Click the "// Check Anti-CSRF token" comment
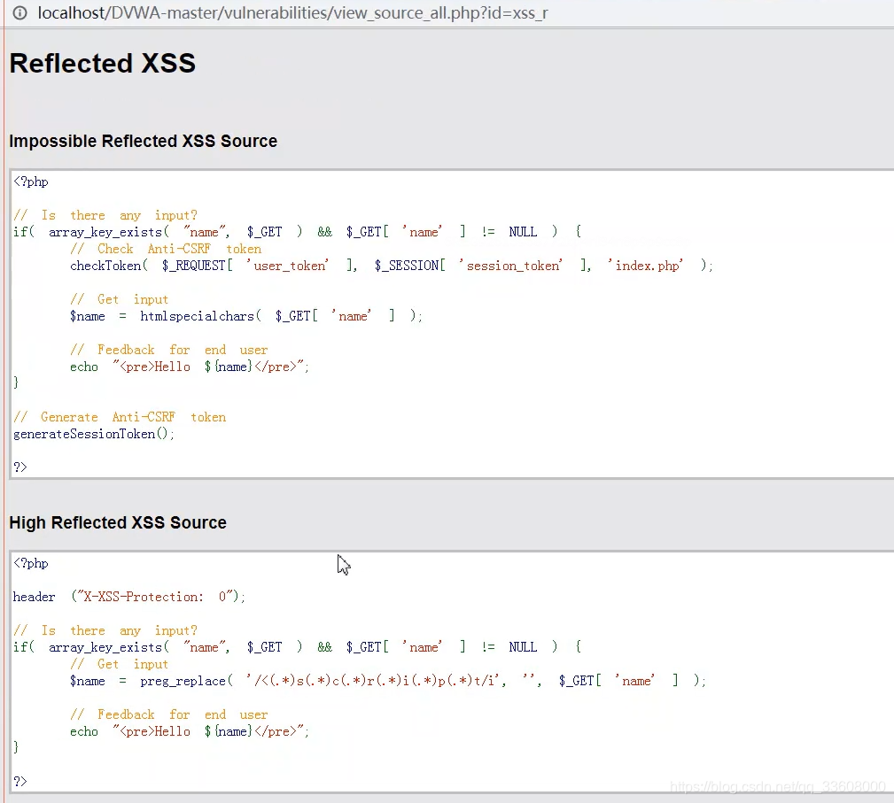This screenshot has width=894, height=803. 166,249
